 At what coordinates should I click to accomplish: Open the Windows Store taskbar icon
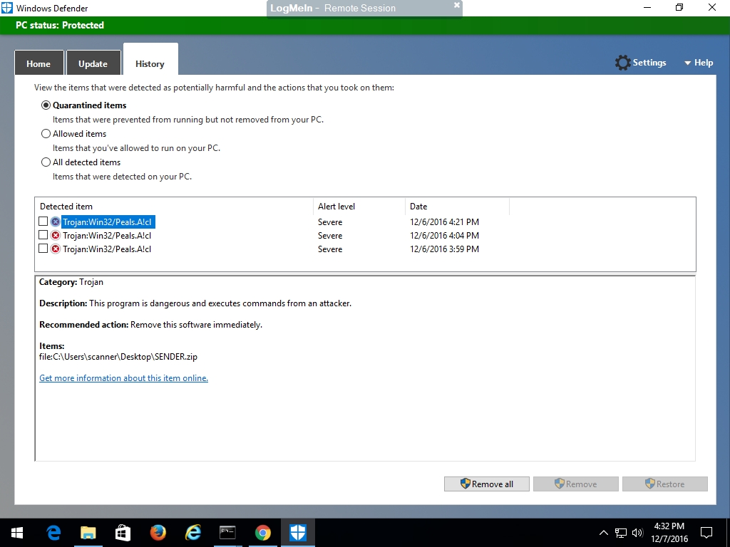point(123,533)
